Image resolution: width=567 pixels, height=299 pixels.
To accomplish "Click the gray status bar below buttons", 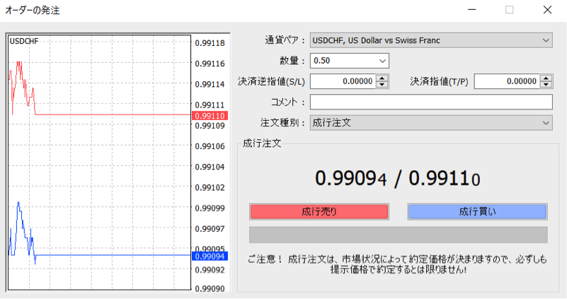I will tap(398, 235).
